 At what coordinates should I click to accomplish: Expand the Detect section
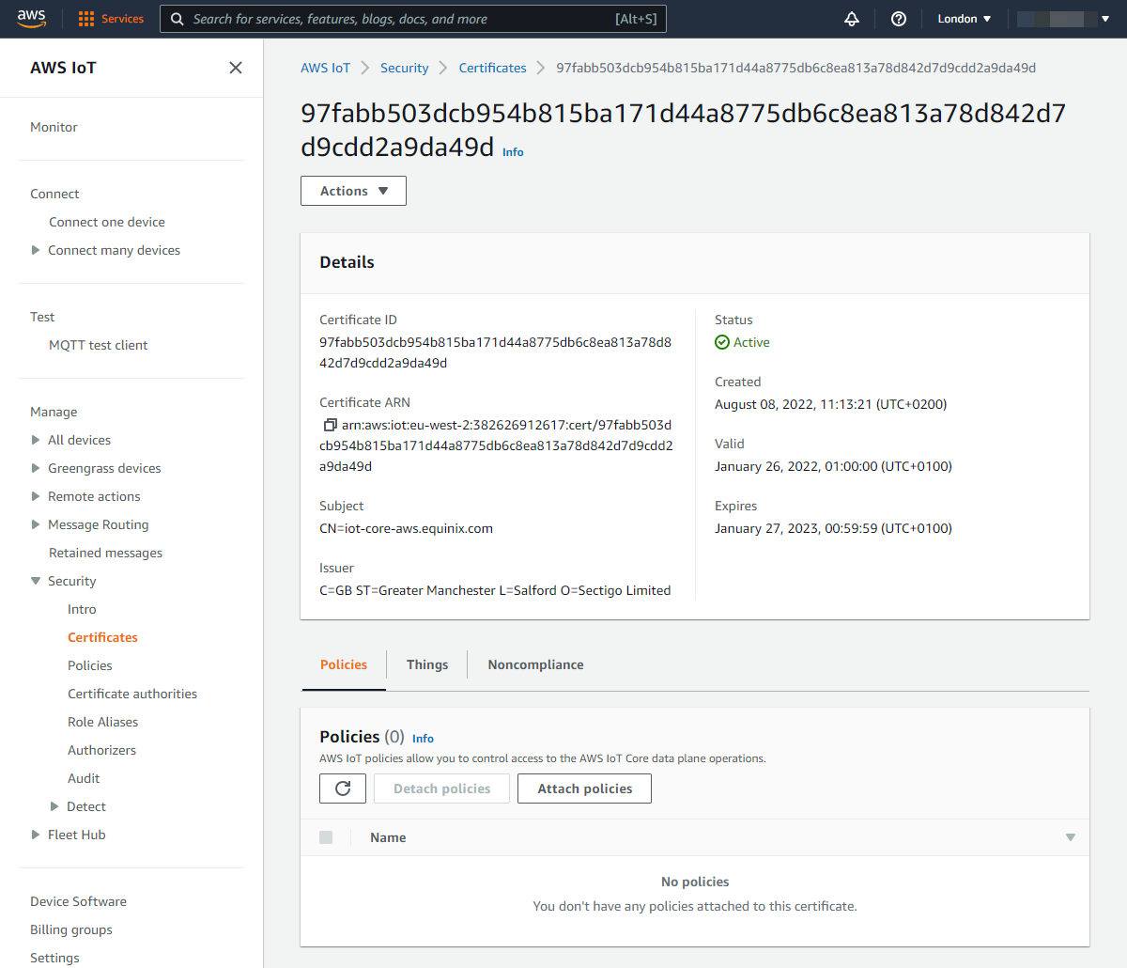coord(54,806)
